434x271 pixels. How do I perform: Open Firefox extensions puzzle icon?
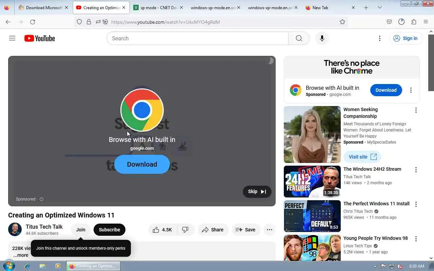[x=414, y=22]
